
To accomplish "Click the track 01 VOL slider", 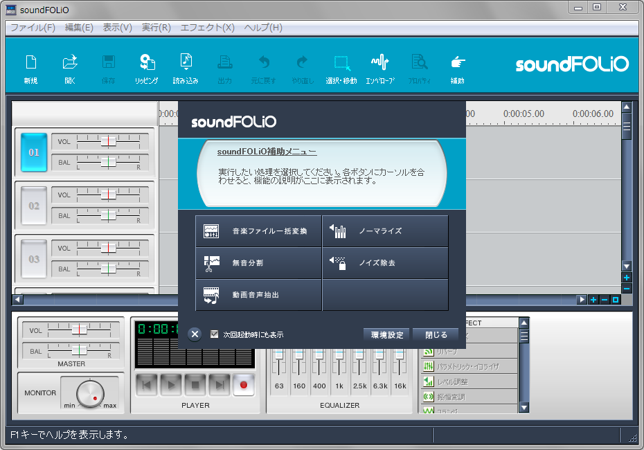I will pos(109,142).
